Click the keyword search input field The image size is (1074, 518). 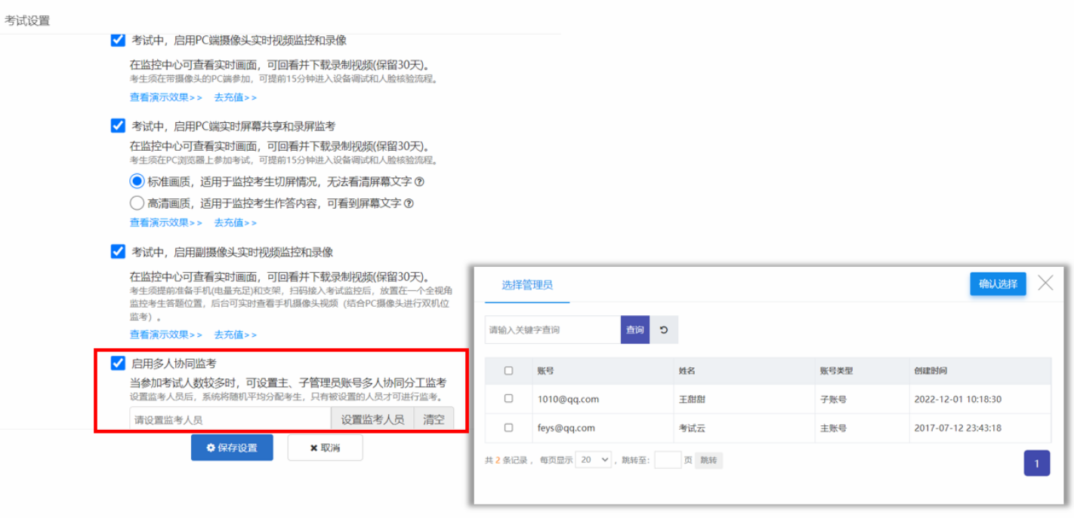(552, 330)
